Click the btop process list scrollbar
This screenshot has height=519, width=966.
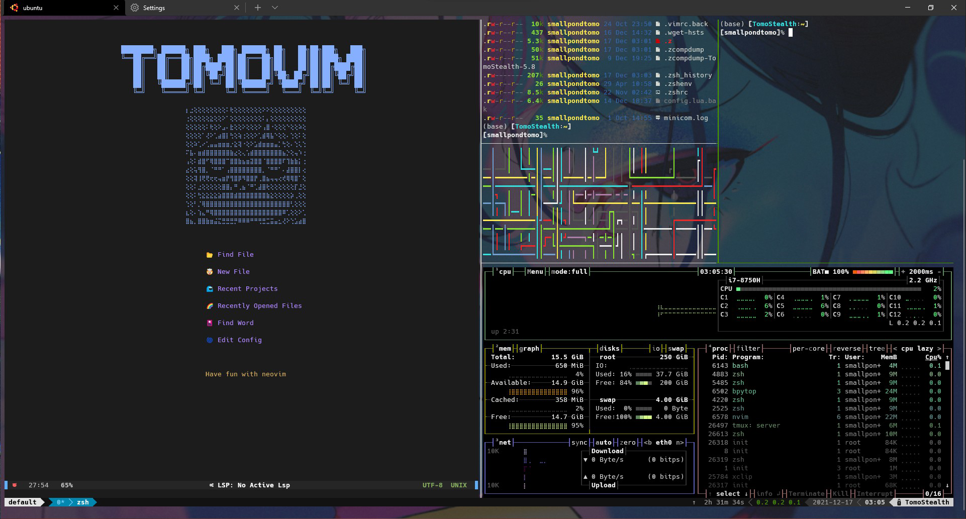947,366
